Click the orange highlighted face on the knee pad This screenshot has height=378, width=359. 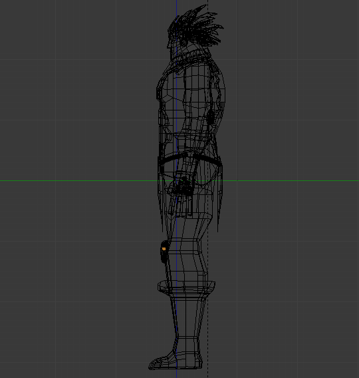coord(164,249)
